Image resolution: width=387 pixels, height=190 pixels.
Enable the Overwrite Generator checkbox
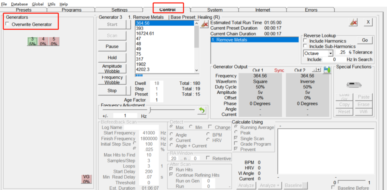point(8,24)
